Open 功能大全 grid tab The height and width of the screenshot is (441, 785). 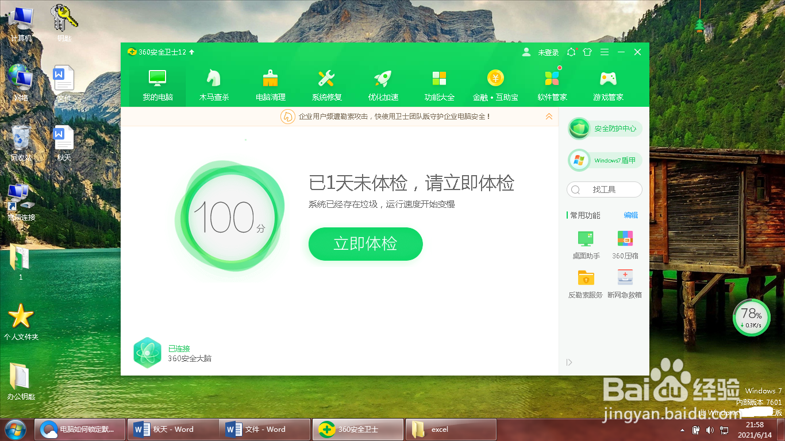pos(439,84)
